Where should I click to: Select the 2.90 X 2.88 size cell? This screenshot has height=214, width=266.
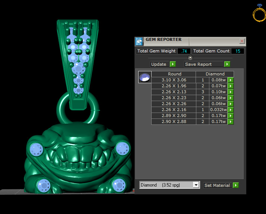pos(174,121)
